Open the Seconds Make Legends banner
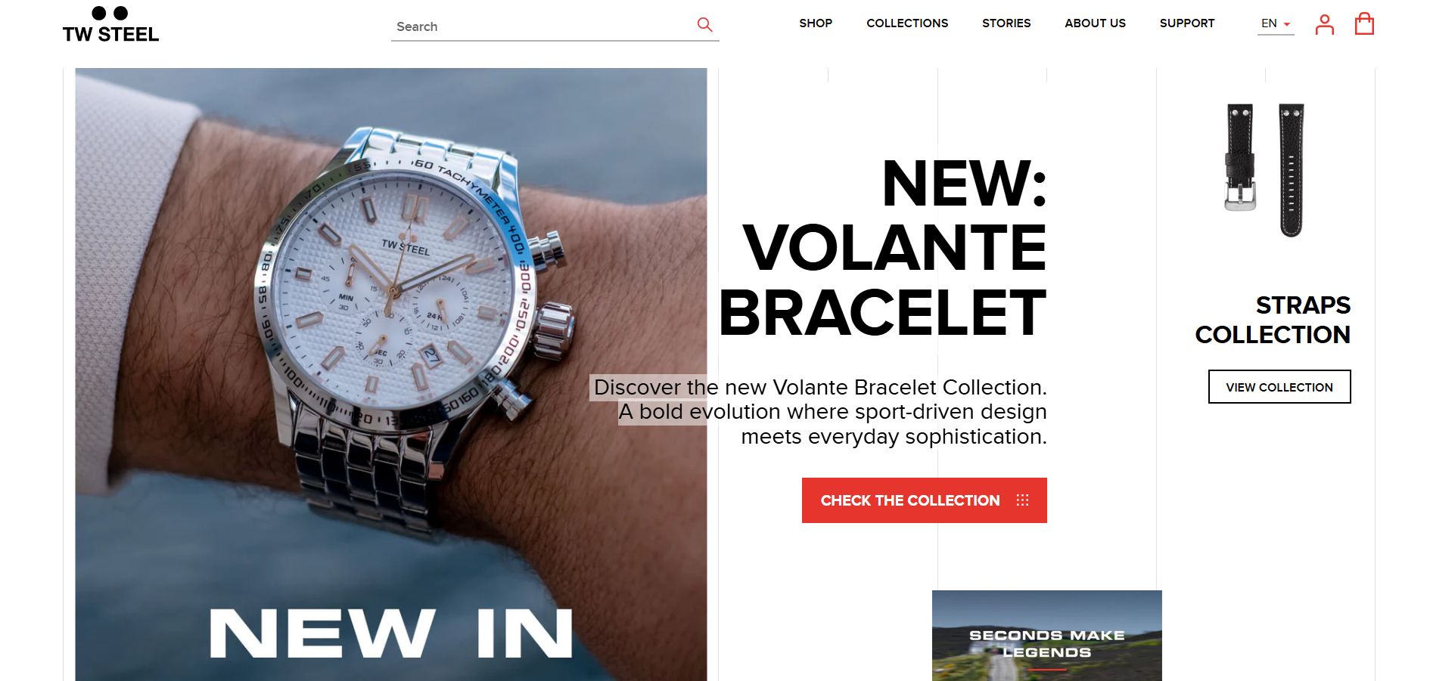 1047,636
